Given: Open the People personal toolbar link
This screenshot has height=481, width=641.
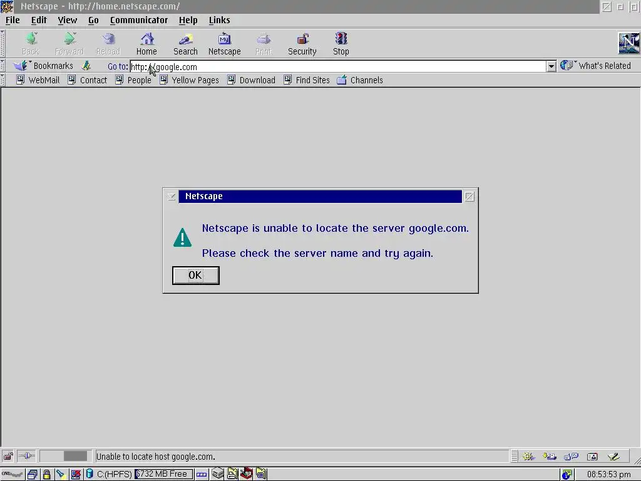Looking at the screenshot, I should pos(133,80).
